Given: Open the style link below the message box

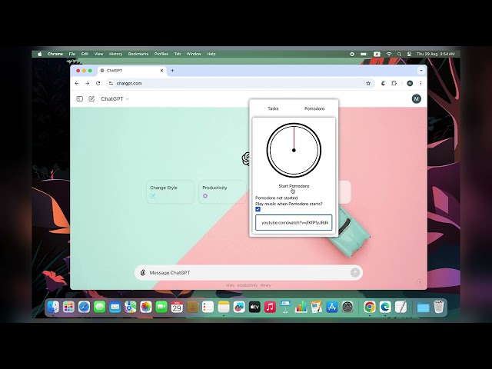Looking at the screenshot, I should tap(231, 285).
